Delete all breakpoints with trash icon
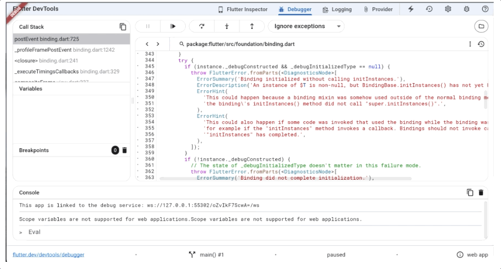501x269 pixels. click(124, 150)
